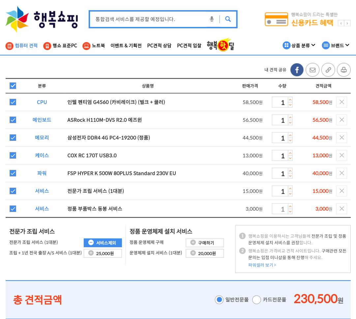Remove the 메인보드 row item
356x319 pixels.
click(342, 120)
